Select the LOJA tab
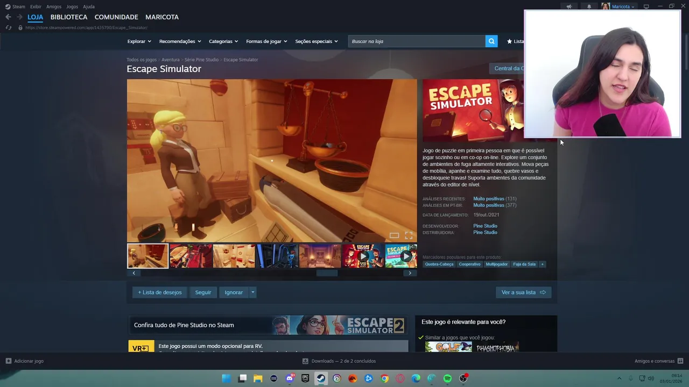689x387 pixels. (36, 17)
